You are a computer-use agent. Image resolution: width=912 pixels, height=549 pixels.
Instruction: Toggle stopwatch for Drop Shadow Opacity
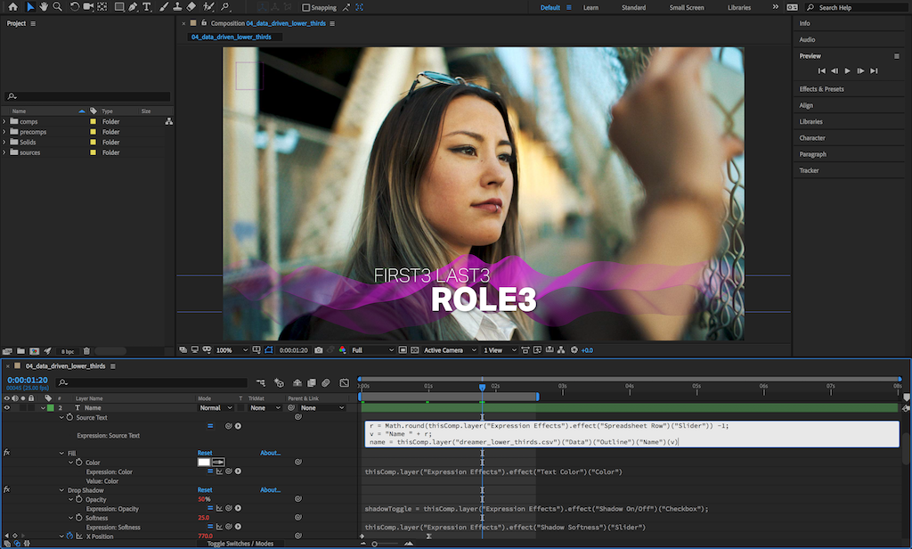79,499
